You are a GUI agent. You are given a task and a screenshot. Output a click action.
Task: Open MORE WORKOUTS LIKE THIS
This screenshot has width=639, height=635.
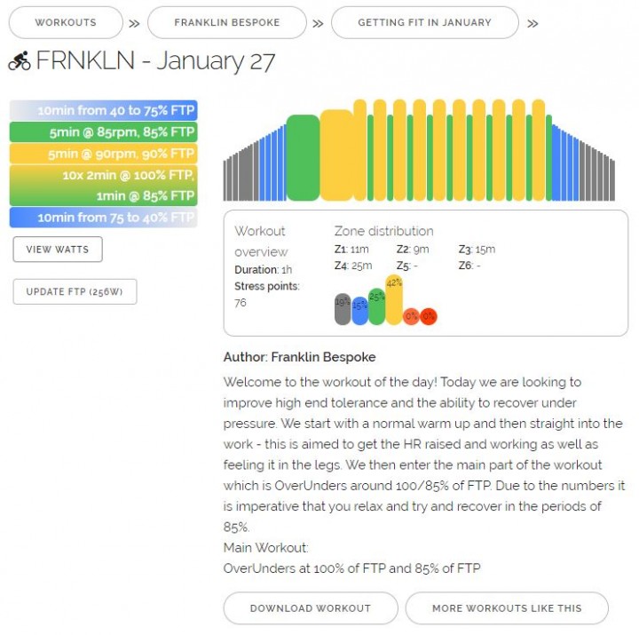tap(507, 608)
